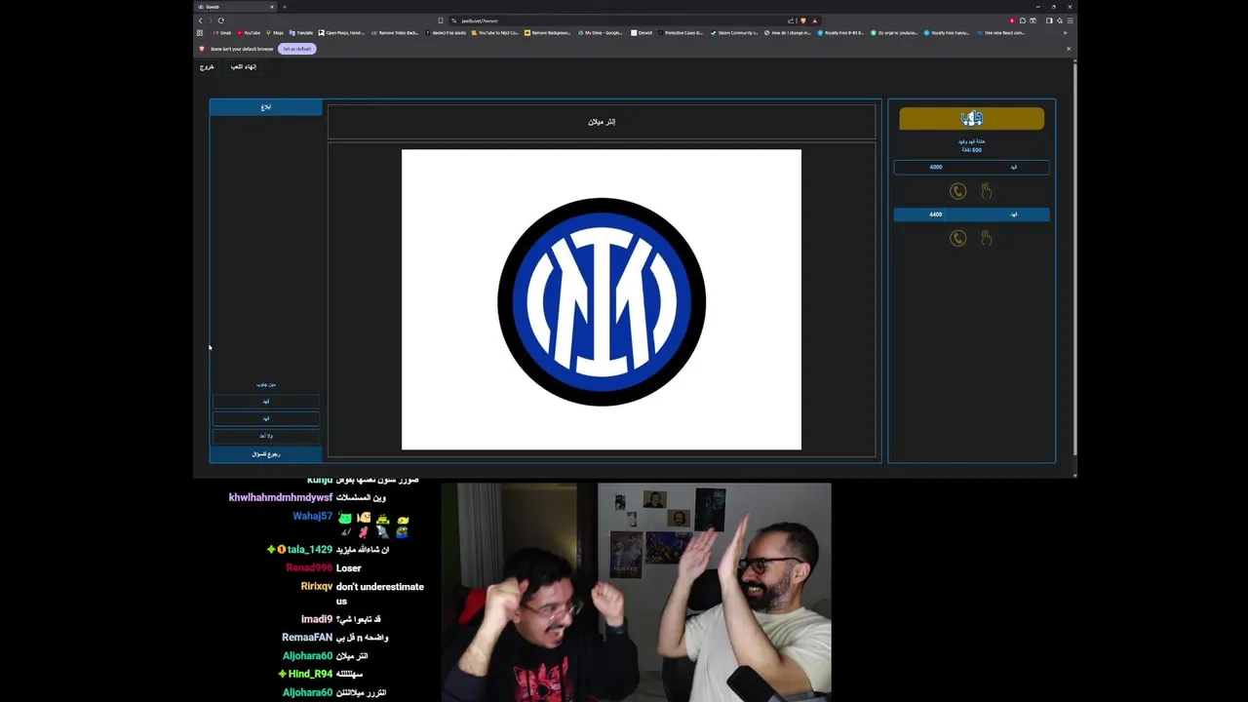Dismiss the default browser notification bar
Screen dimensions: 1248x702
tap(1068, 49)
